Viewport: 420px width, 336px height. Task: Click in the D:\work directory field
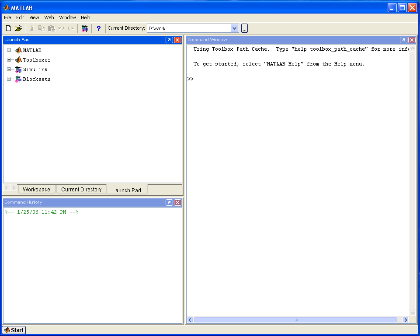pyautogui.click(x=189, y=28)
